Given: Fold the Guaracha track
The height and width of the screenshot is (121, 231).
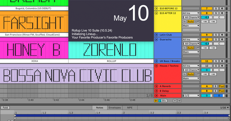Looking at the screenshot, I should coord(156,39).
